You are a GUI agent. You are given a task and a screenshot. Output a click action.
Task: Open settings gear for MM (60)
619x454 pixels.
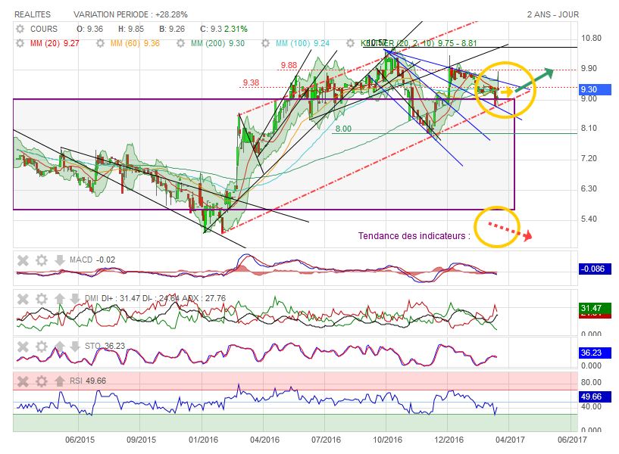coord(100,43)
